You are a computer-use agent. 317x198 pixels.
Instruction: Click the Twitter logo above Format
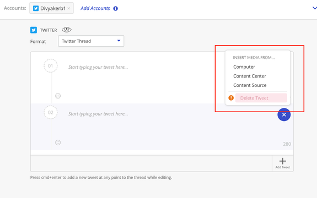(x=34, y=30)
